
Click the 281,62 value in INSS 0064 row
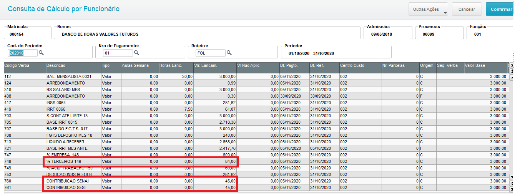pyautogui.click(x=214, y=103)
